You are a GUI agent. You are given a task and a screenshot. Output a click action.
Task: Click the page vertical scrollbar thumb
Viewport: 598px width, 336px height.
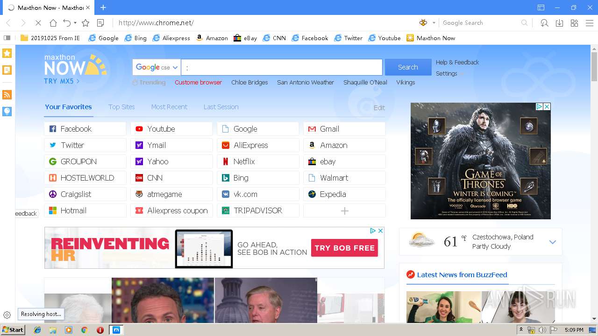coord(594,67)
